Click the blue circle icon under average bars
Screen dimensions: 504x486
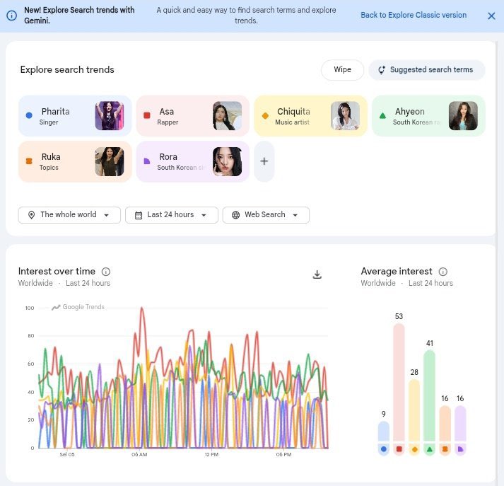click(x=383, y=449)
